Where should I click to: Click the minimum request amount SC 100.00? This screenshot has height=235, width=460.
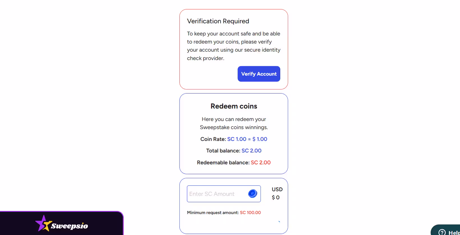[x=250, y=213]
